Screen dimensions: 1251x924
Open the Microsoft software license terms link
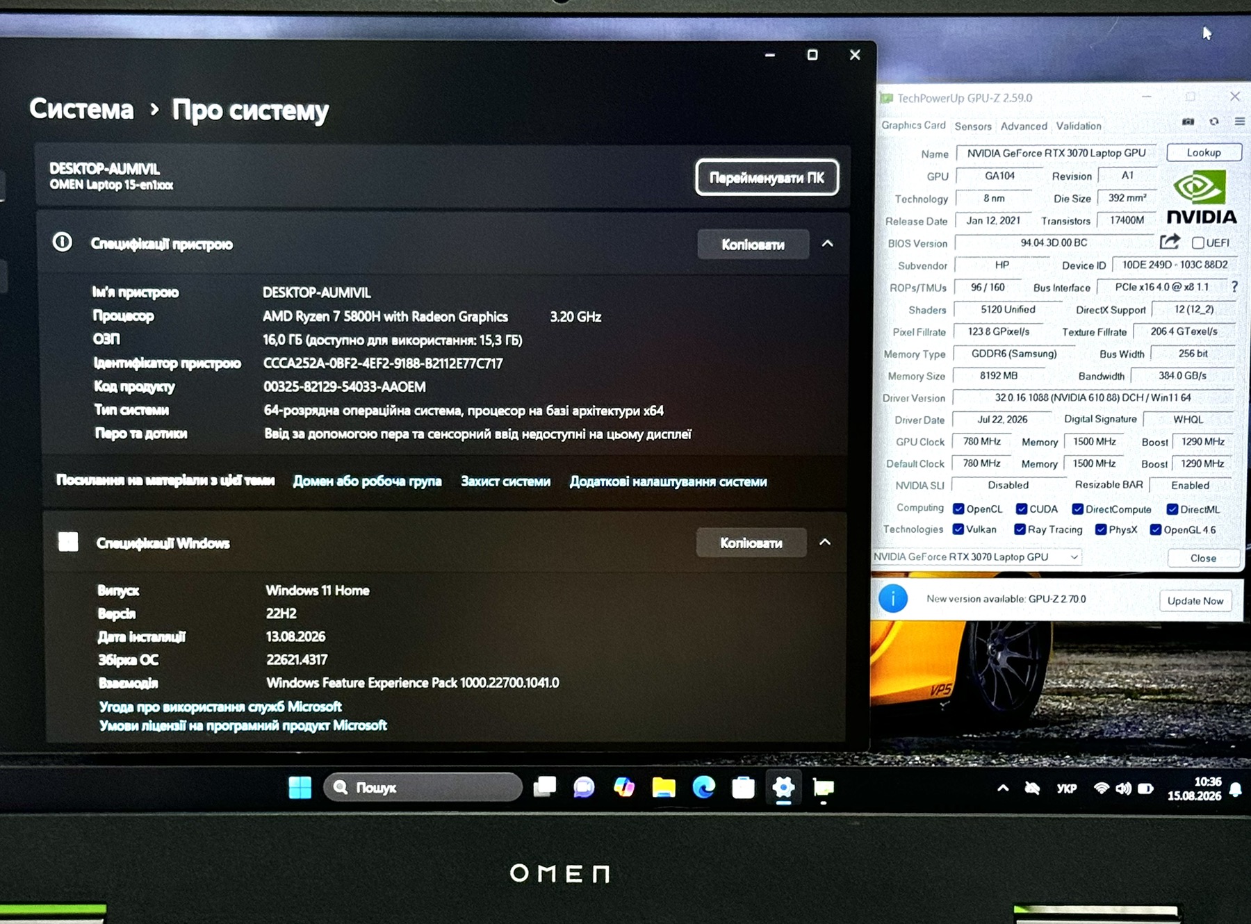243,725
